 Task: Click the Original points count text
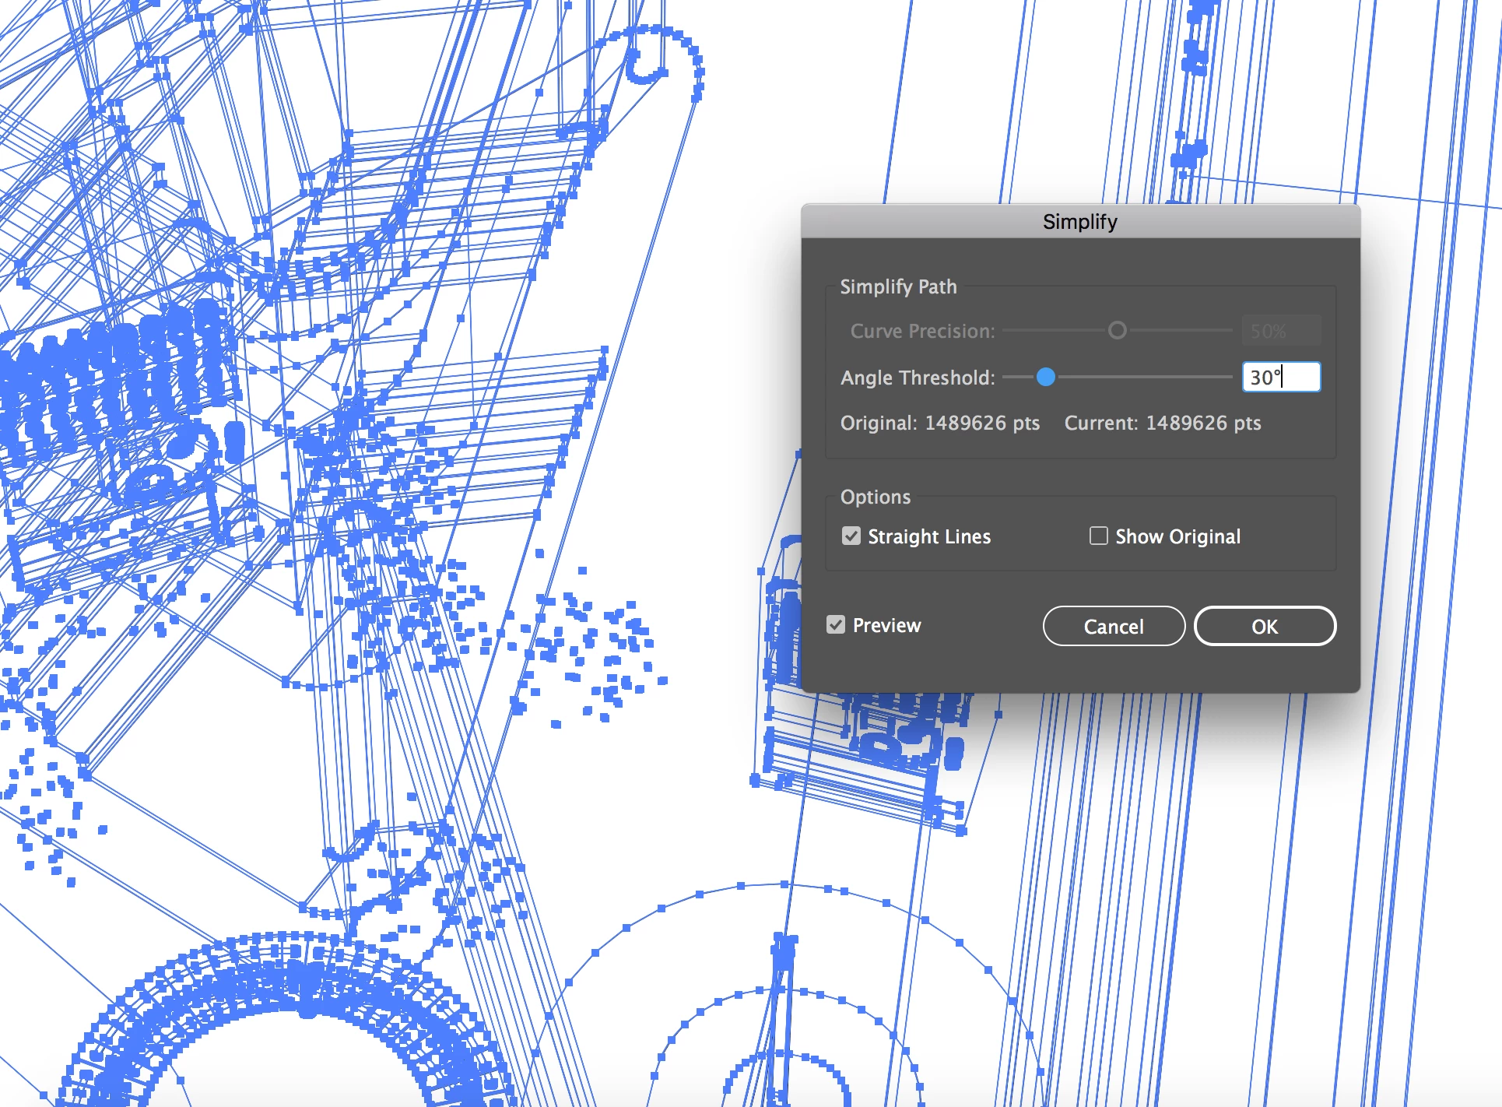click(x=939, y=423)
